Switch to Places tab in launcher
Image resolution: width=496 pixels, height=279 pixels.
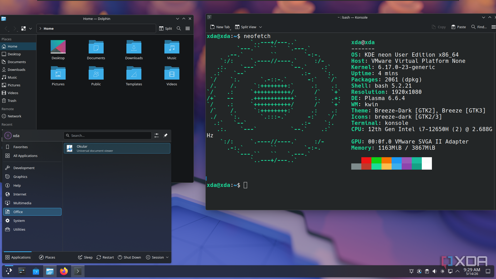click(x=47, y=257)
